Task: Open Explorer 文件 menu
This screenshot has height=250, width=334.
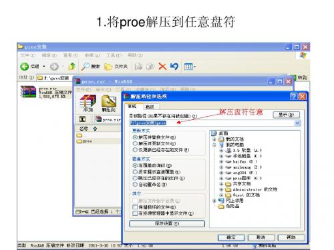Action: click(27, 55)
